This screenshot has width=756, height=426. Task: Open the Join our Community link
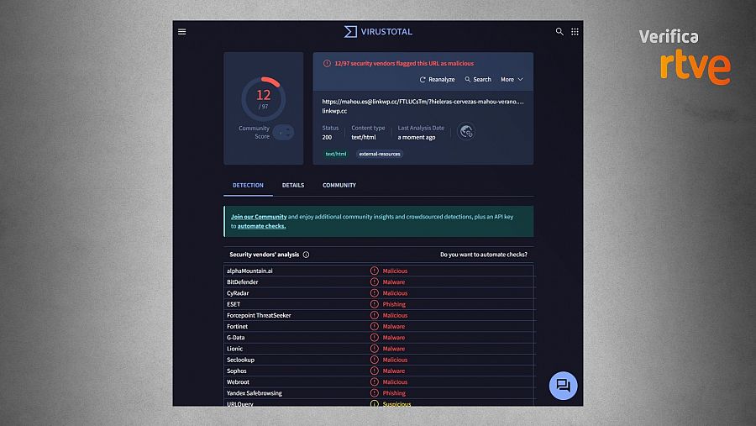pos(259,217)
